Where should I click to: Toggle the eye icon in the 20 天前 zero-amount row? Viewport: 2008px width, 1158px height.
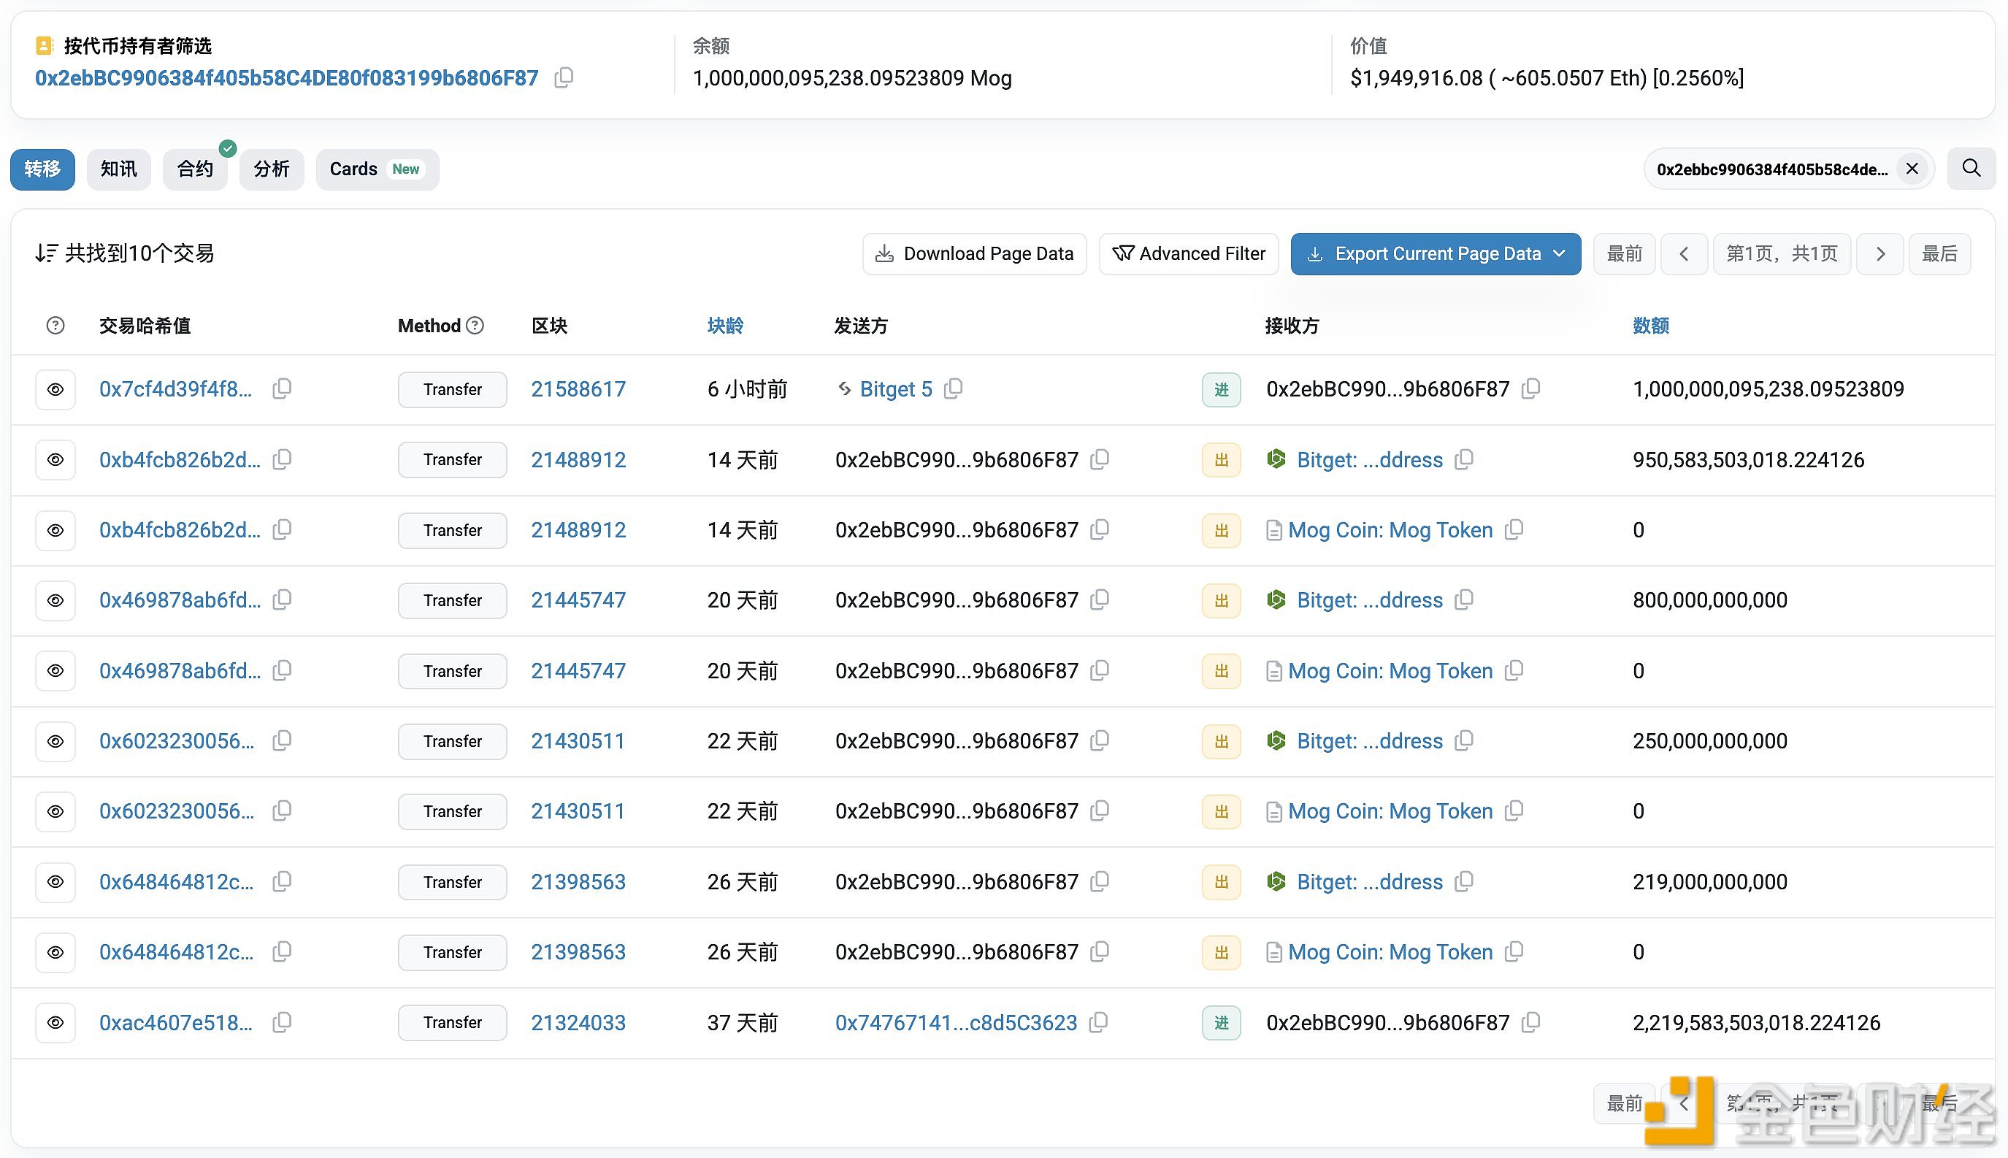55,670
